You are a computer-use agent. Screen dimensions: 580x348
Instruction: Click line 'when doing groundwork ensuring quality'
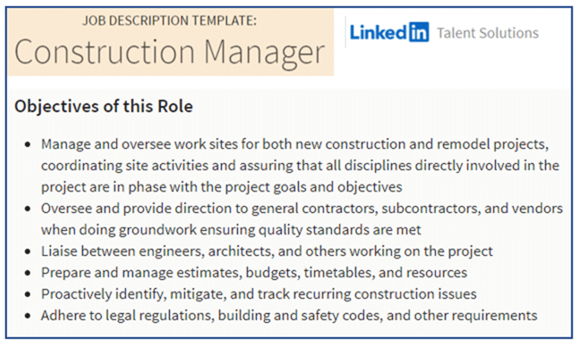(x=231, y=230)
